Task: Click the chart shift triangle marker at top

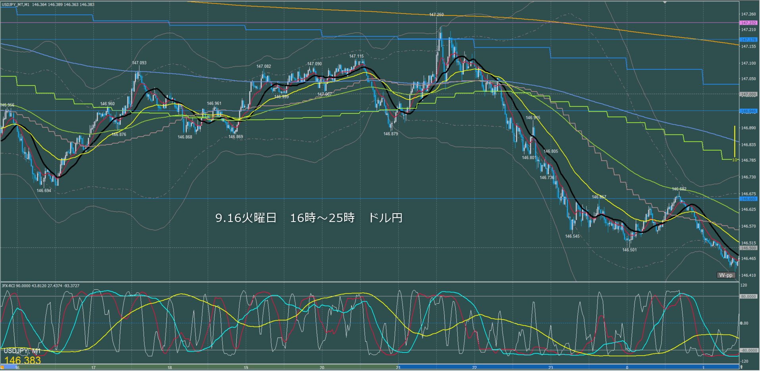Action: [x=665, y=2]
